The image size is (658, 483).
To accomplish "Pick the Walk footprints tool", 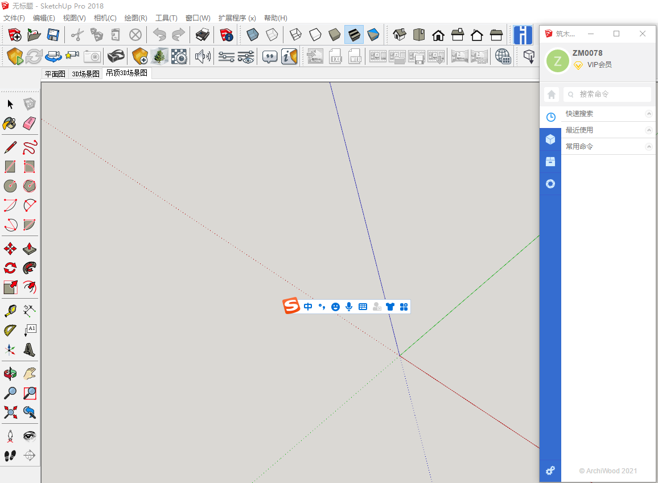I will click(10, 455).
